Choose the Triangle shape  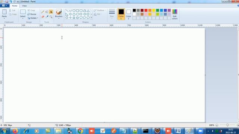click(88, 11)
